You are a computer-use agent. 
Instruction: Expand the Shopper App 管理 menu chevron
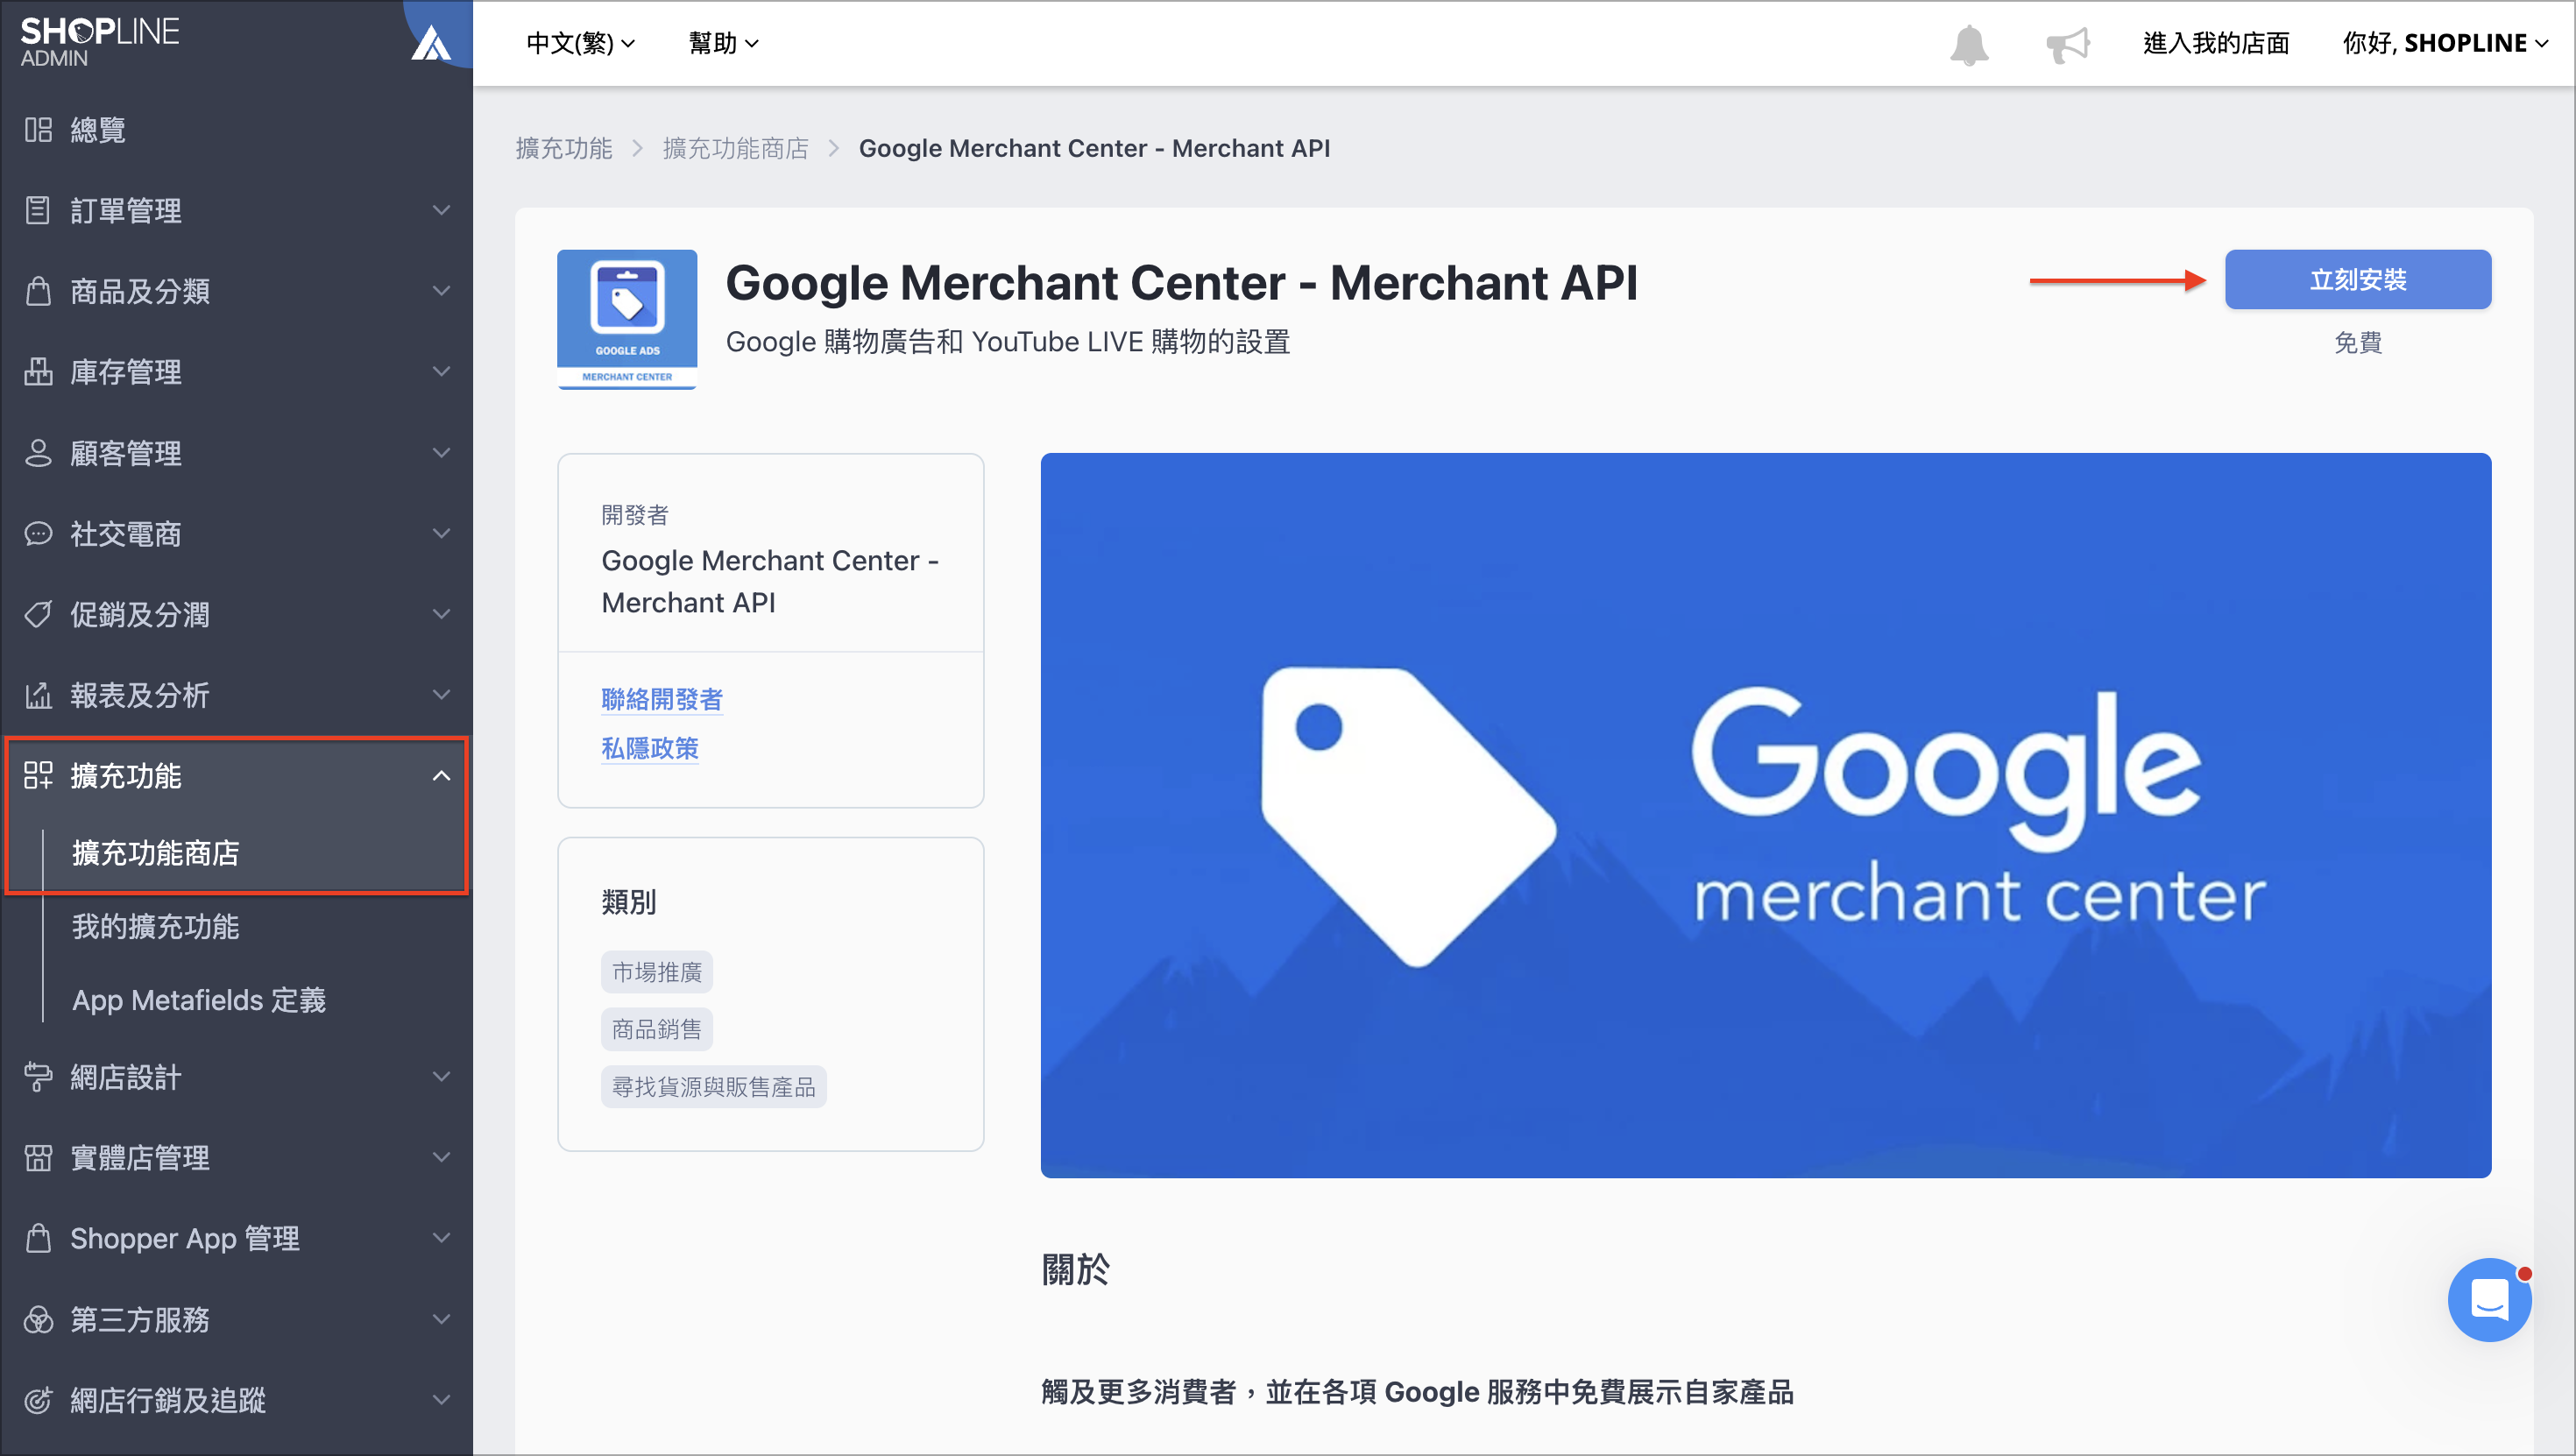pos(441,1238)
